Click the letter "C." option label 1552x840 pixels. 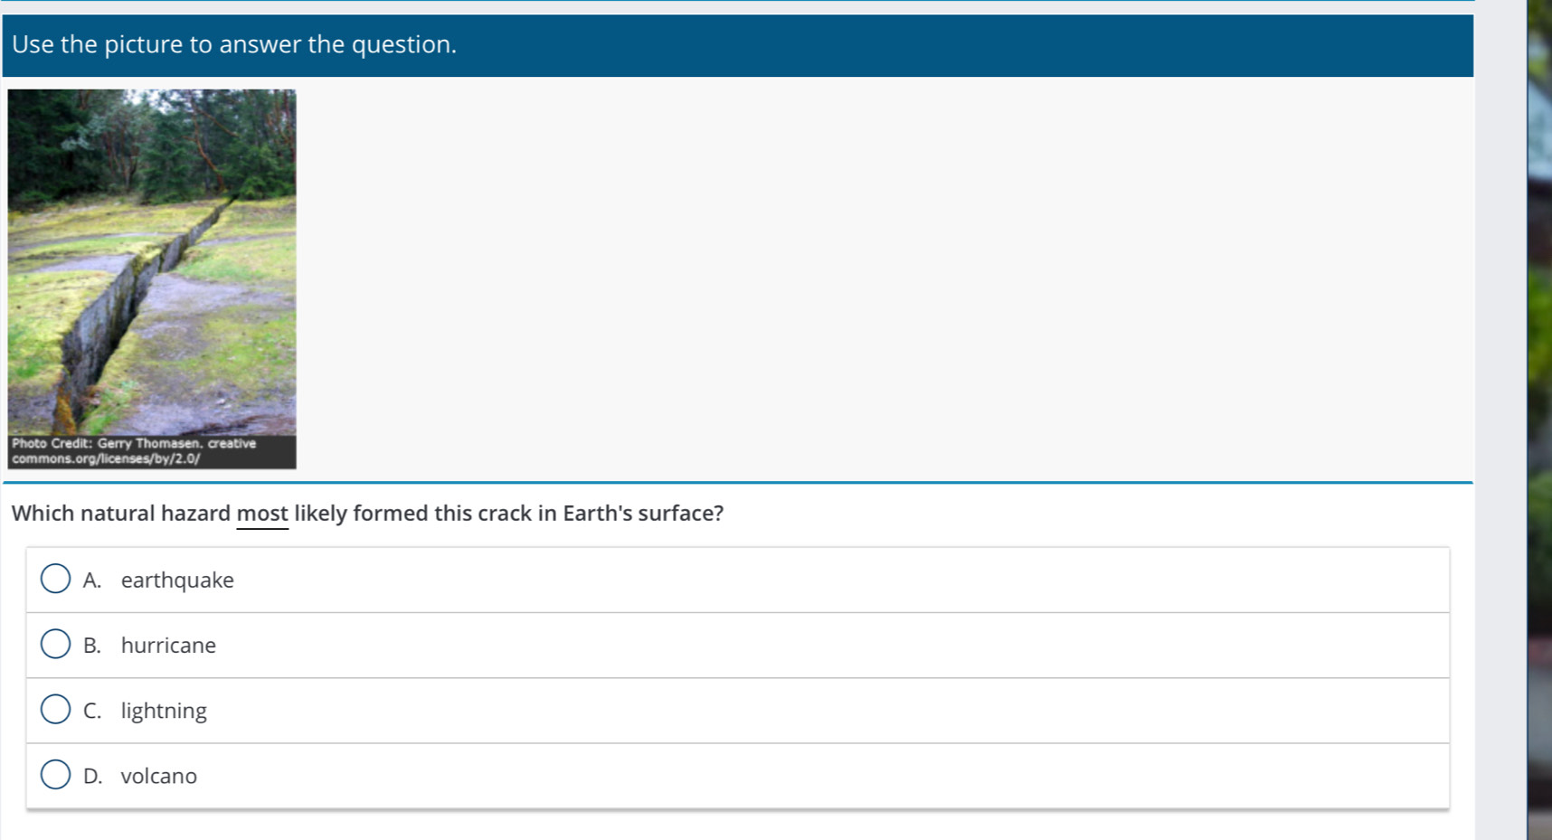tap(92, 711)
